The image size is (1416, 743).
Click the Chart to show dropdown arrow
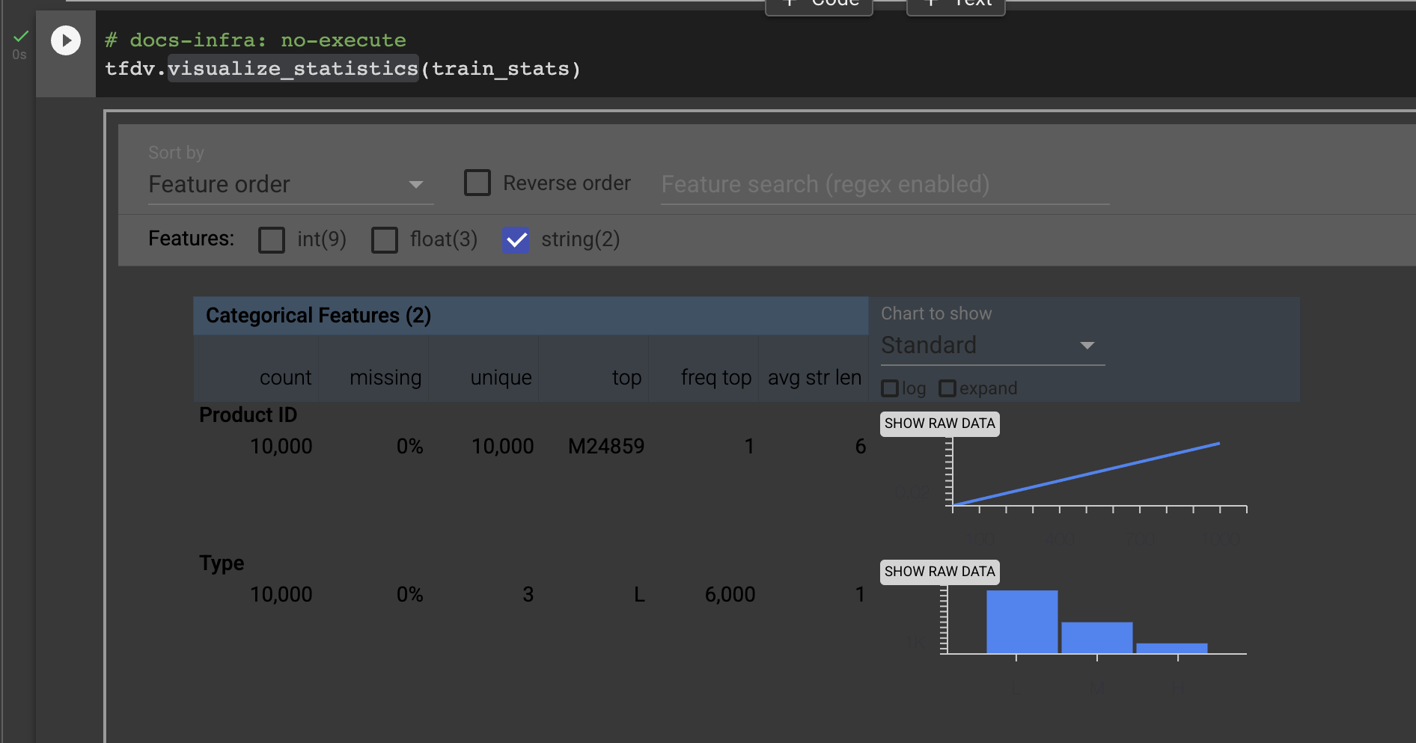[1087, 346]
